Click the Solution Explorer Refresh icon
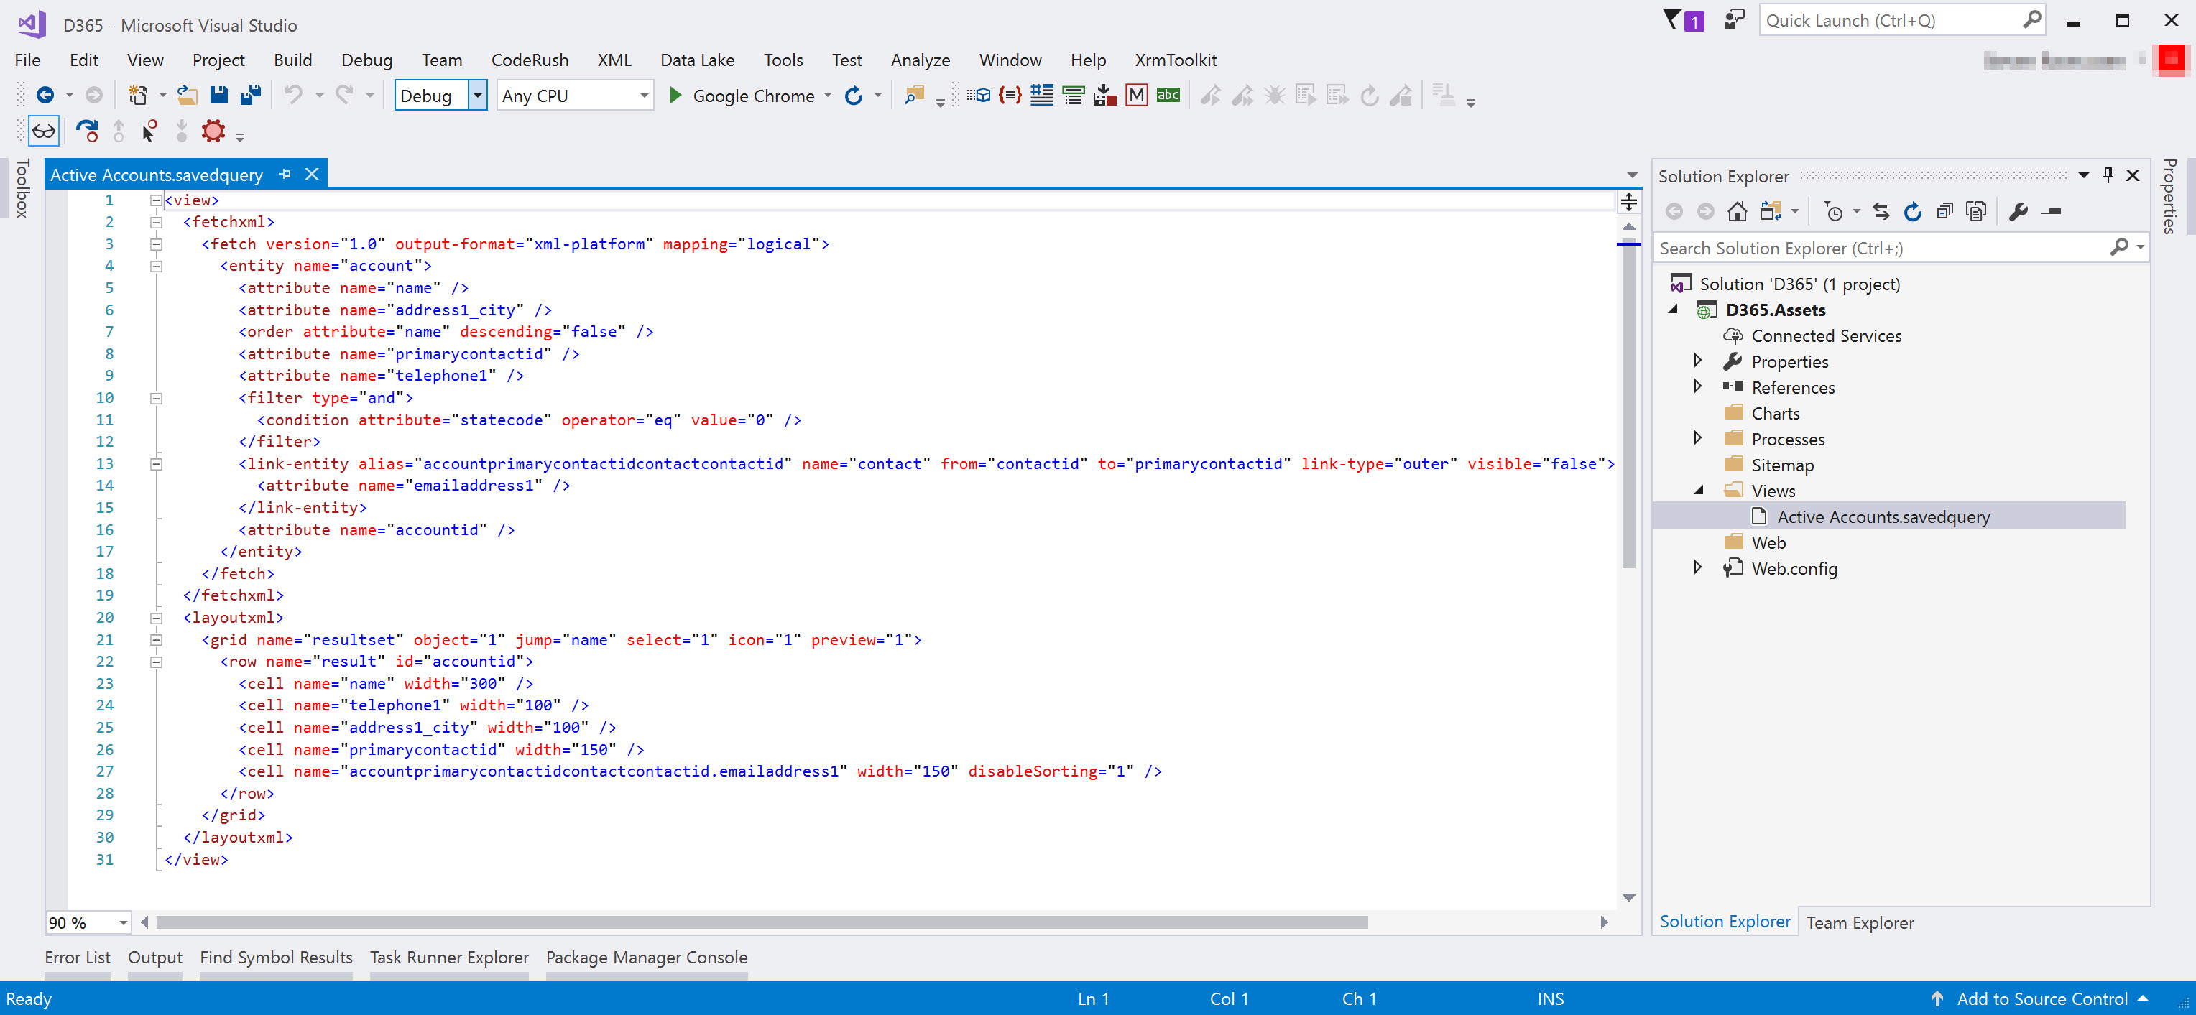 pos(1912,211)
